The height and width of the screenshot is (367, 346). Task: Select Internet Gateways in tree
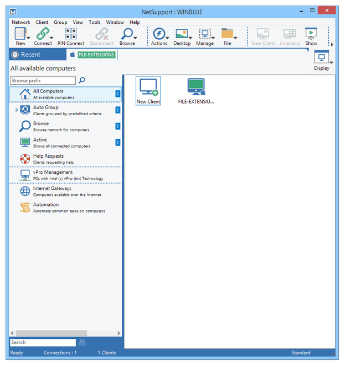(x=65, y=191)
